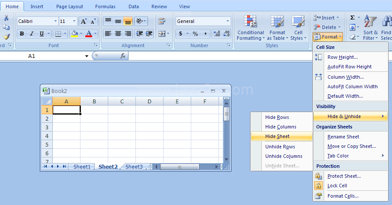
Task: Switch to the Insert ribbon tab
Action: 37,7
